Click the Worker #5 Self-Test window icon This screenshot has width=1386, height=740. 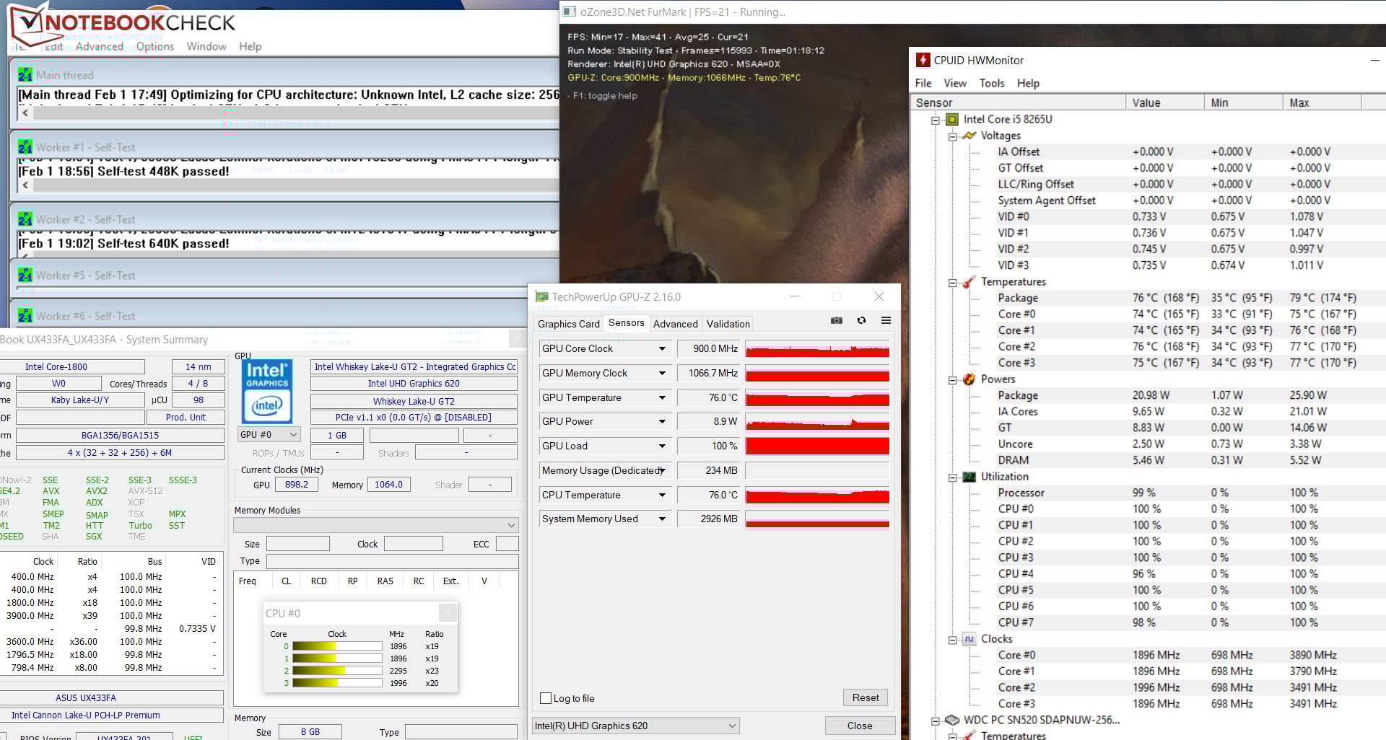point(25,276)
